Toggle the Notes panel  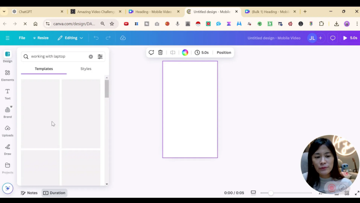click(x=29, y=193)
